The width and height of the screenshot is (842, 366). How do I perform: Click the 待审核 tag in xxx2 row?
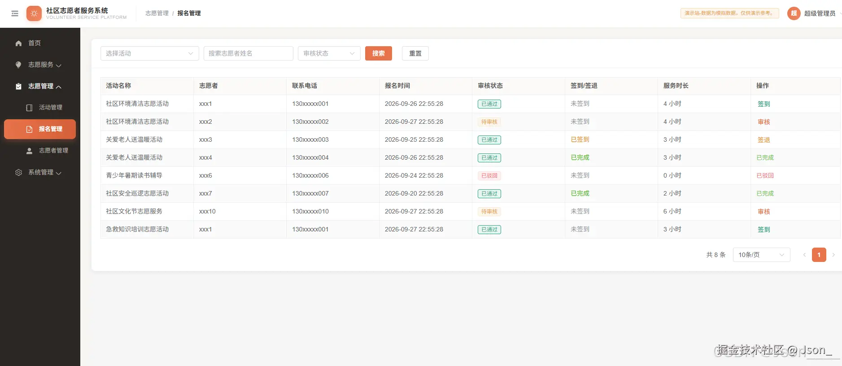tap(489, 122)
